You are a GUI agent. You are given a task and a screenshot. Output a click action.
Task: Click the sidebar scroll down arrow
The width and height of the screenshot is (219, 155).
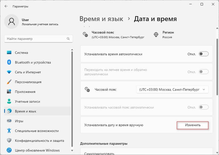72,150
